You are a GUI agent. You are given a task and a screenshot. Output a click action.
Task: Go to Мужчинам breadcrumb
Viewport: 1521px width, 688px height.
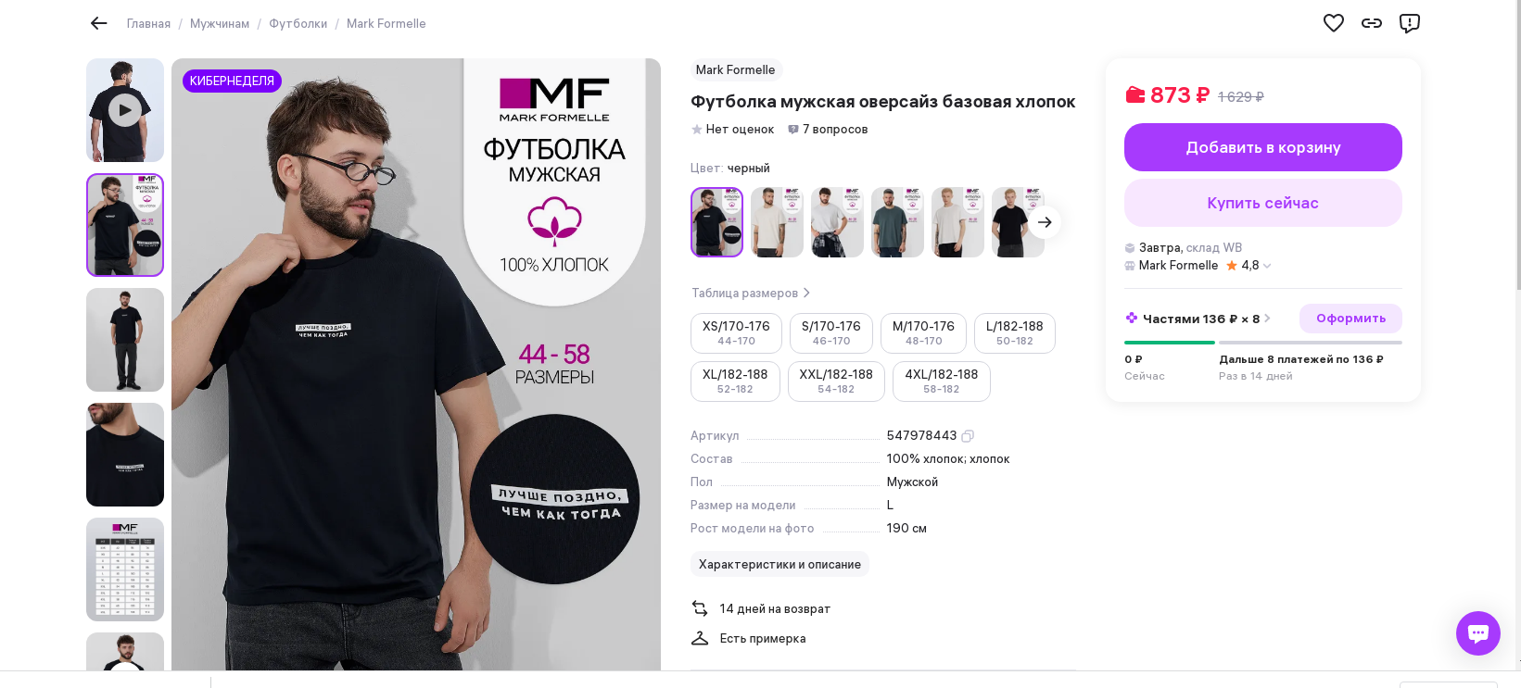220,24
